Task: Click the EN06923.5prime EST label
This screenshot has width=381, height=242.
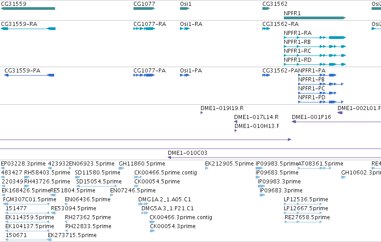Action: [92, 164]
